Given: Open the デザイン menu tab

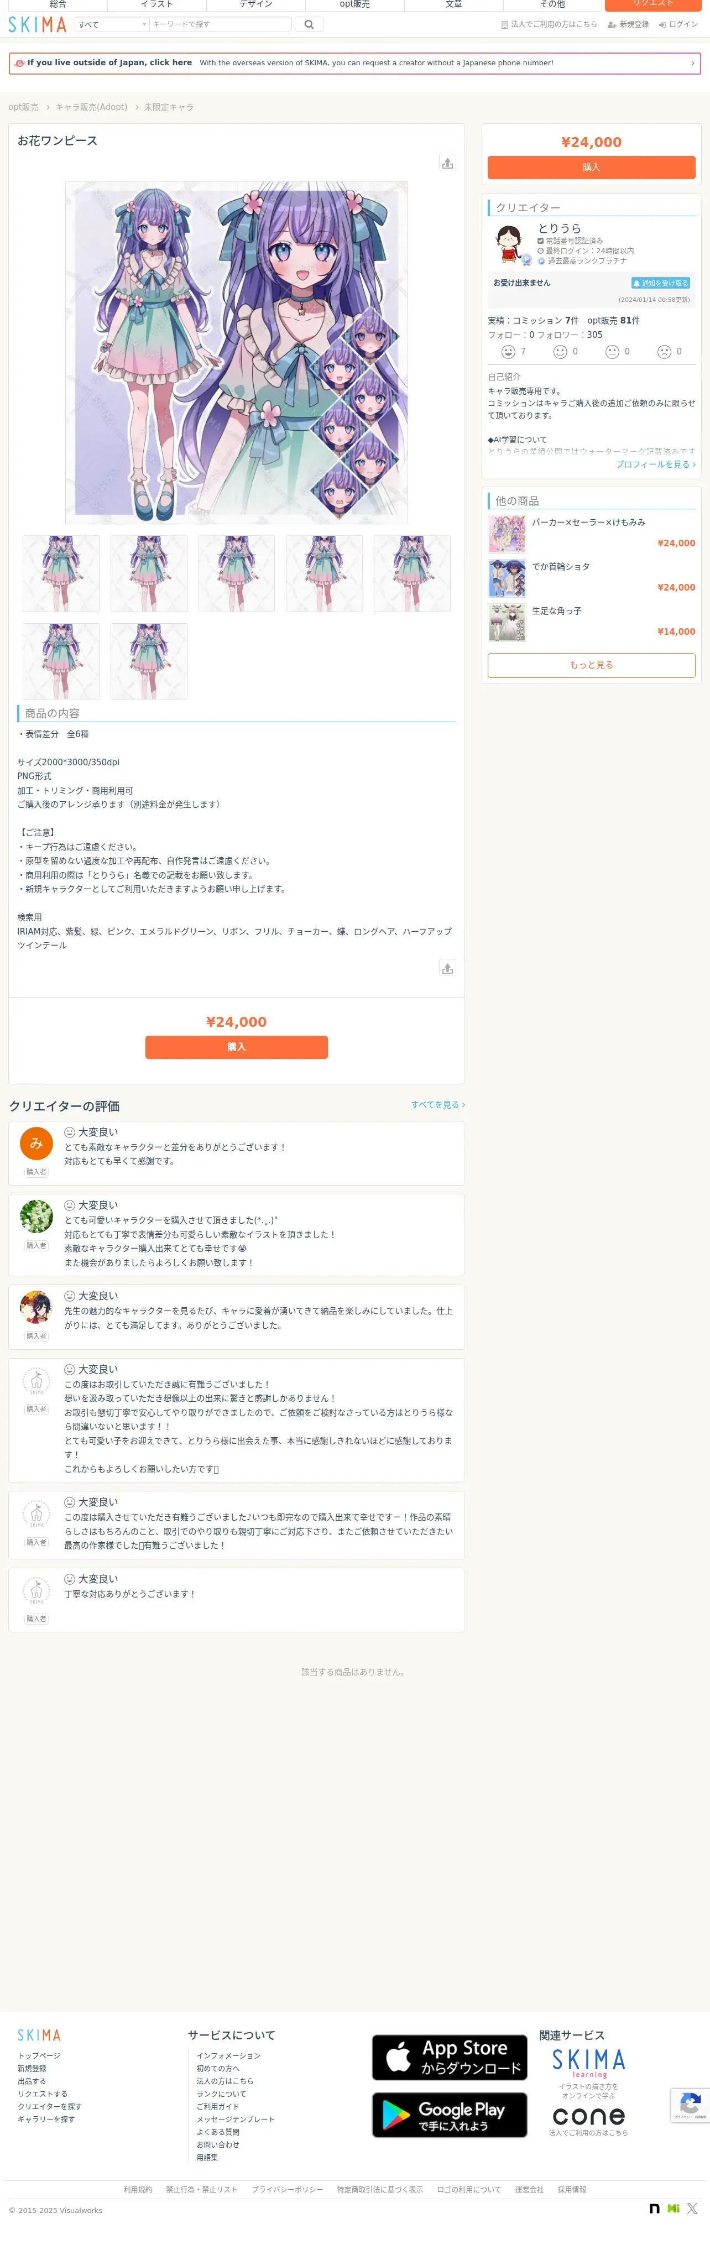Looking at the screenshot, I should tap(255, 4).
